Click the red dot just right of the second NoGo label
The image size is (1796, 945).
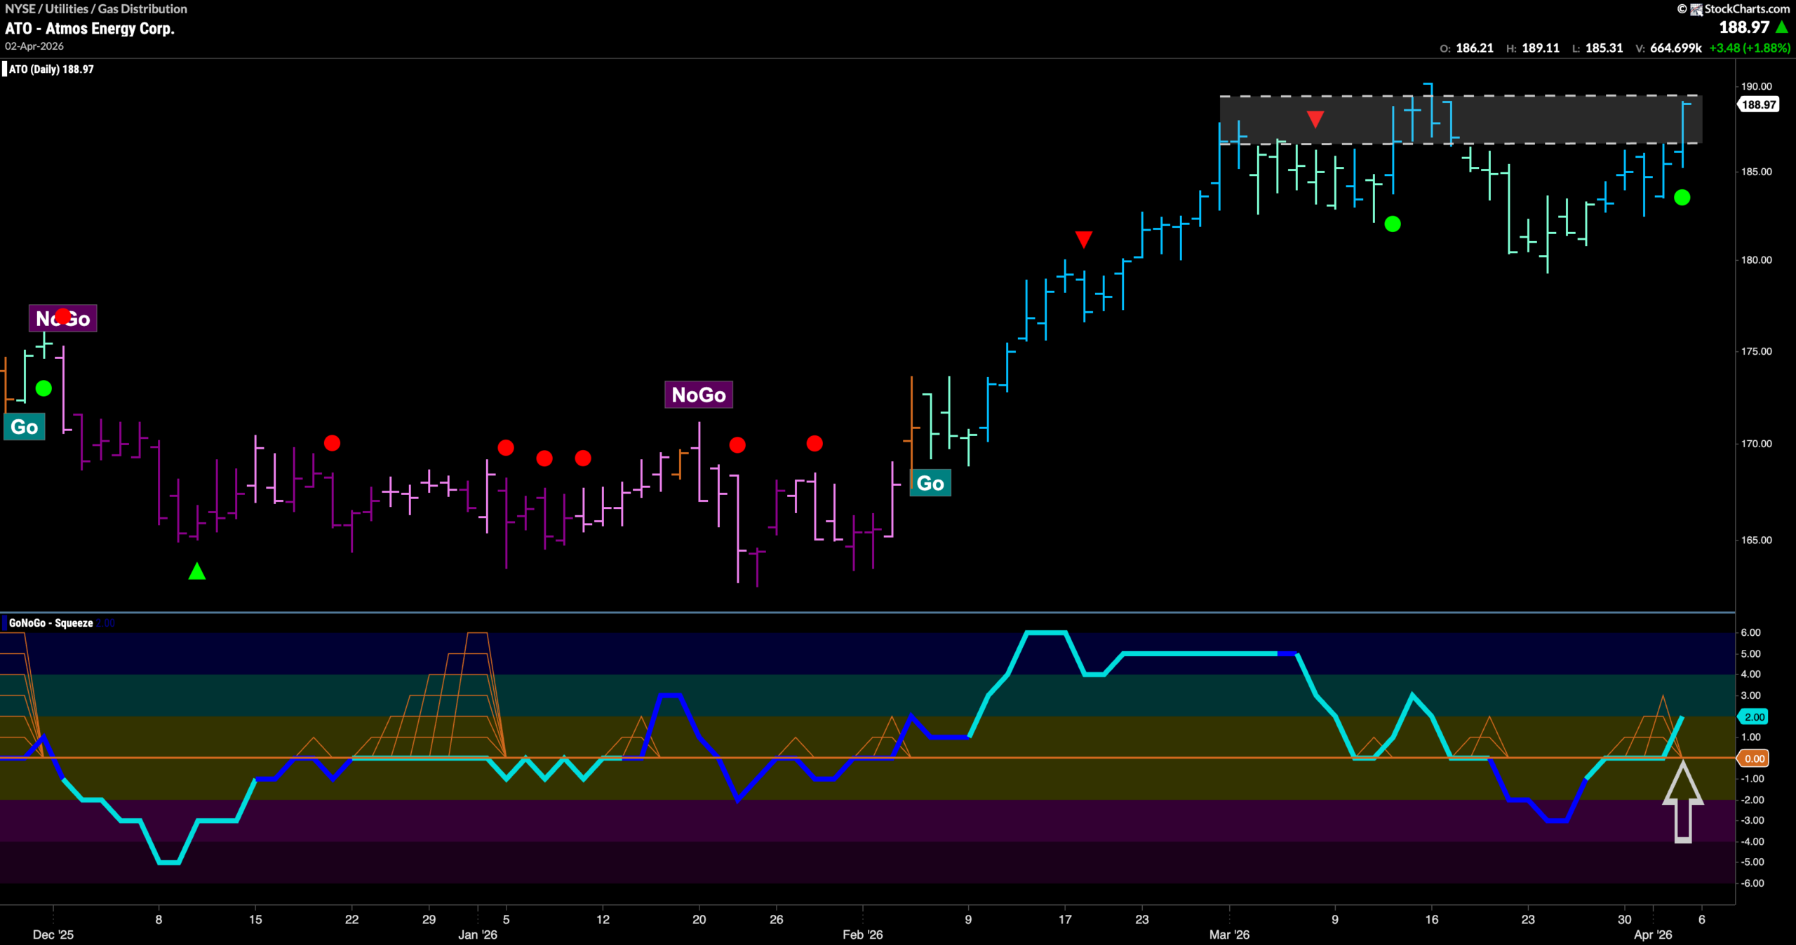pos(737,445)
